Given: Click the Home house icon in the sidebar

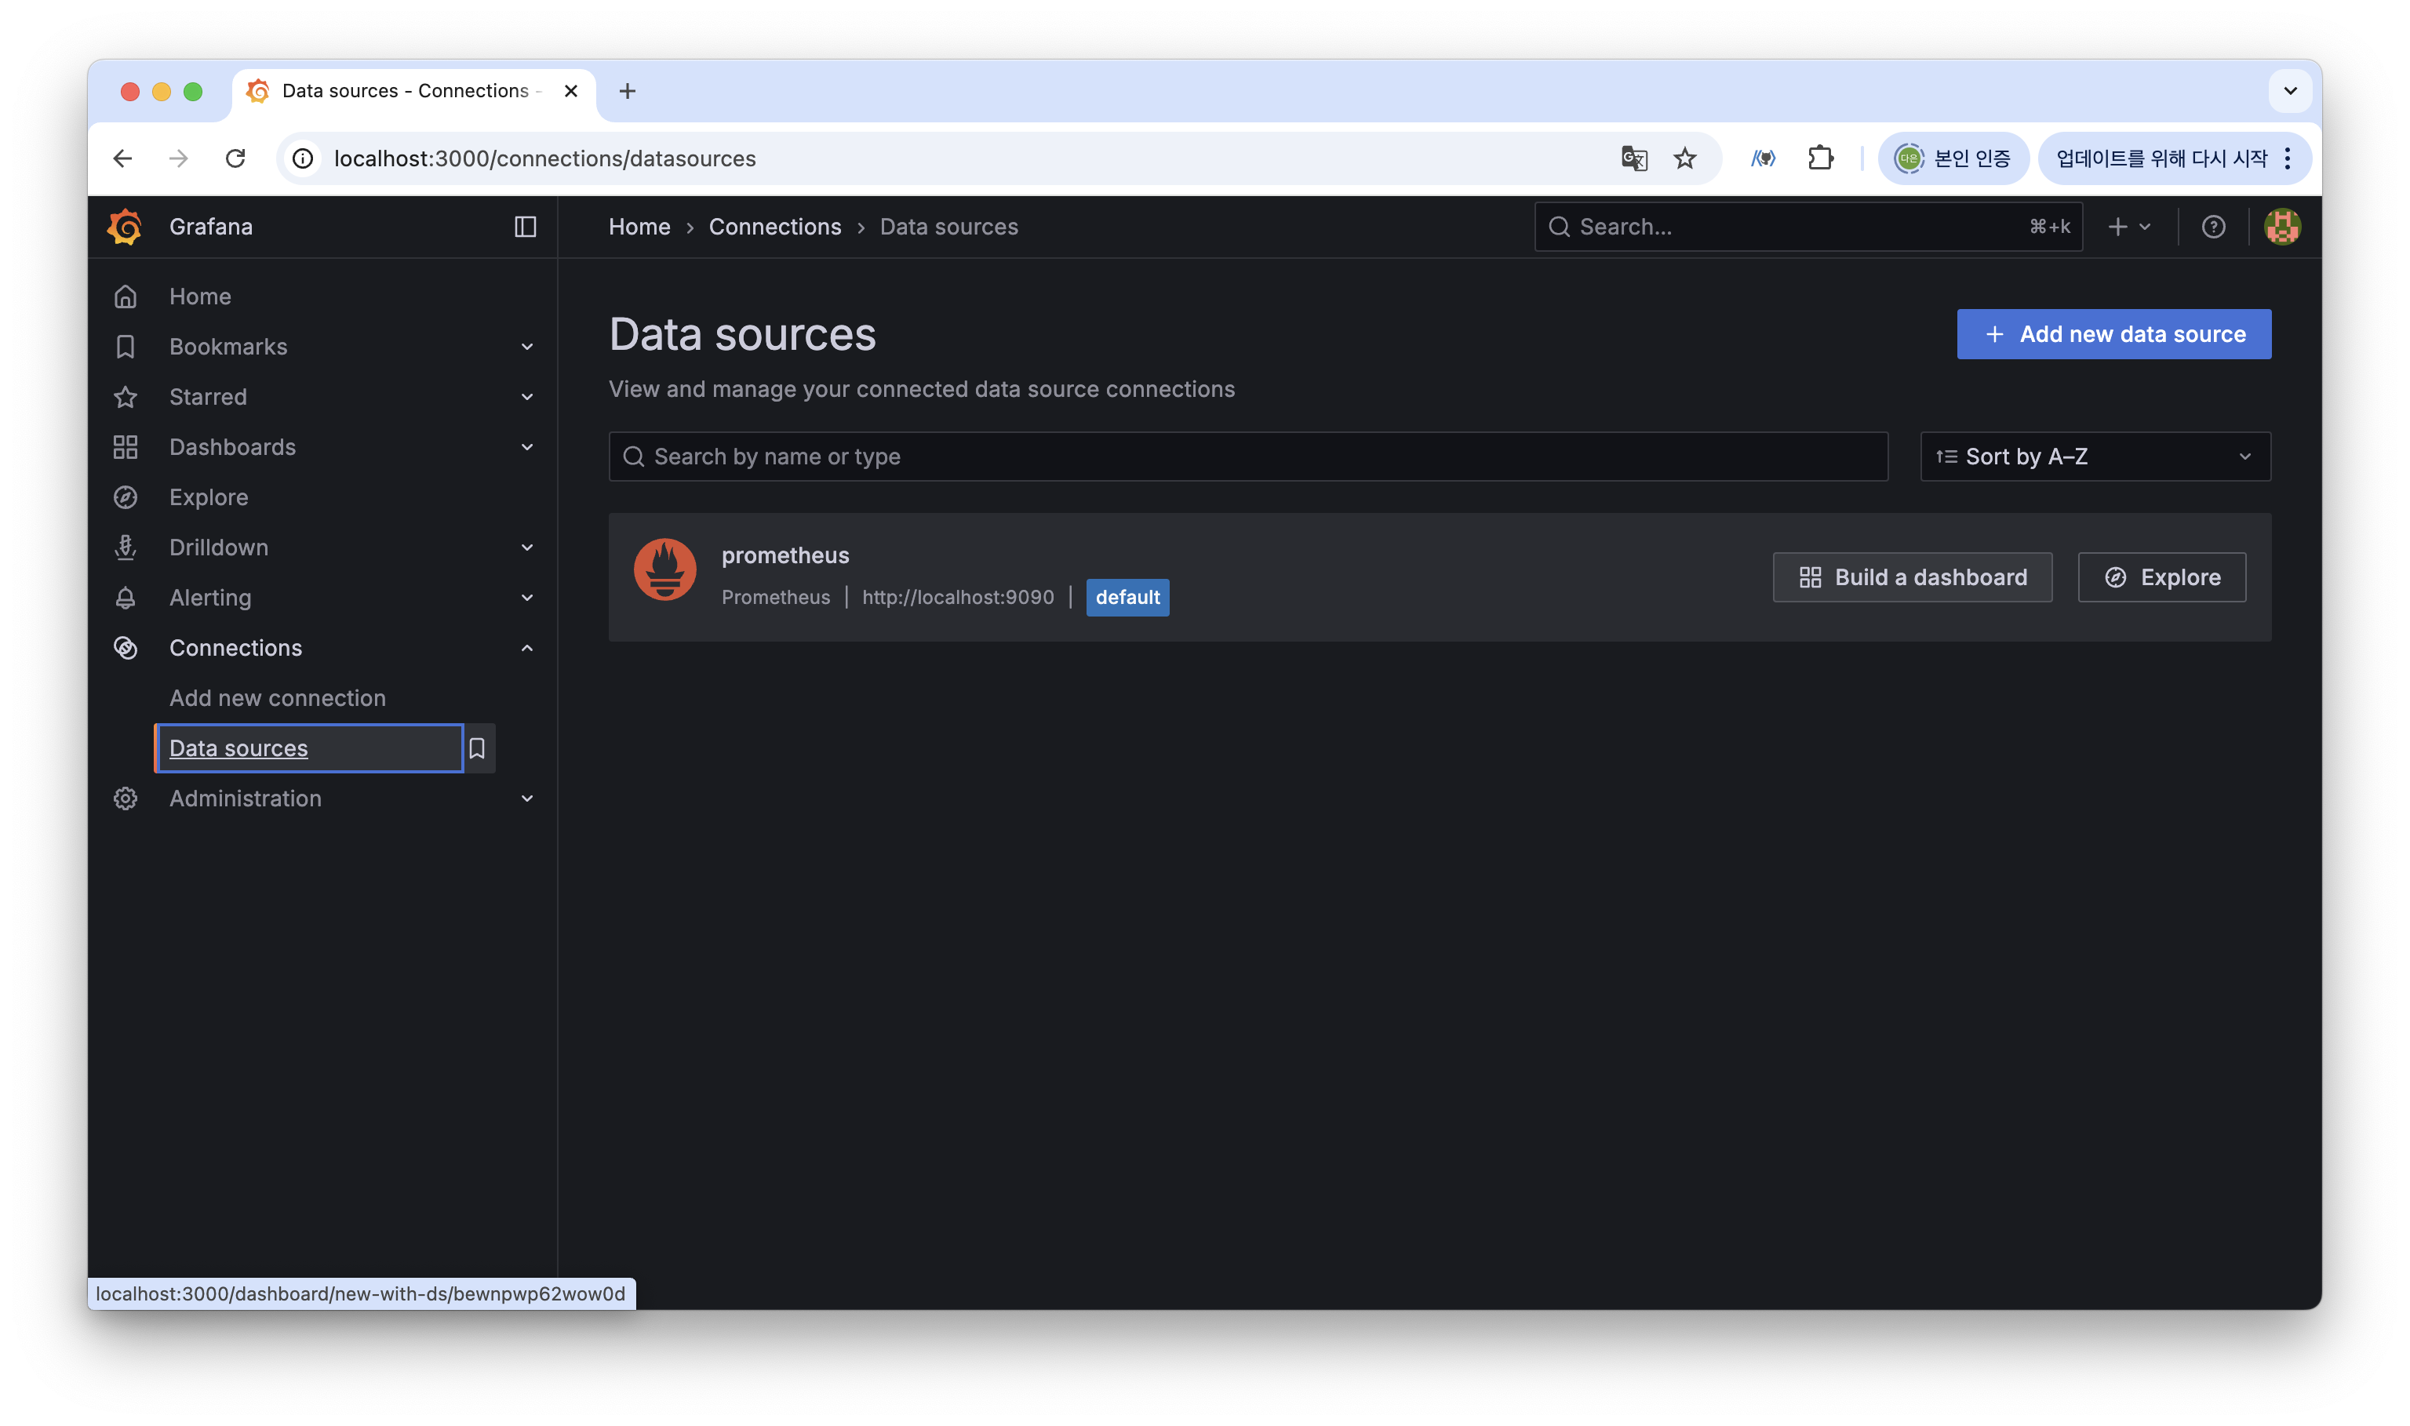Looking at the screenshot, I should click(126, 297).
